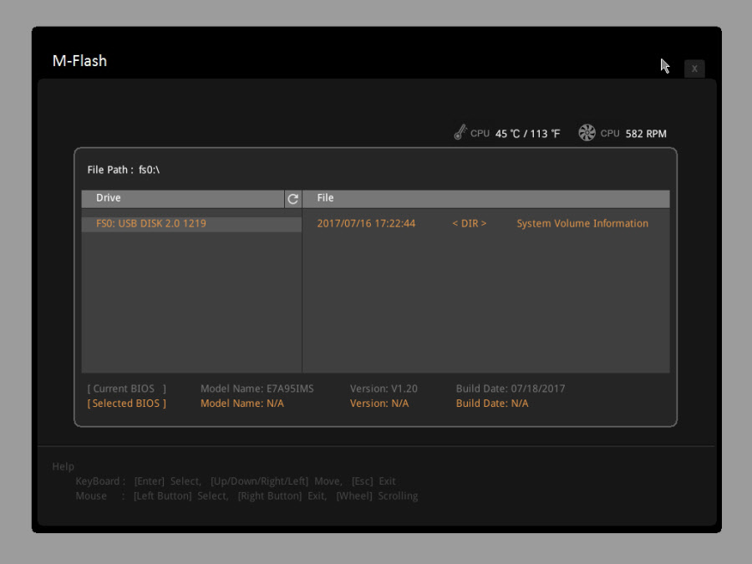
Task: Click the 2017/07/16 17:22:44 timestamp entry
Action: click(366, 224)
